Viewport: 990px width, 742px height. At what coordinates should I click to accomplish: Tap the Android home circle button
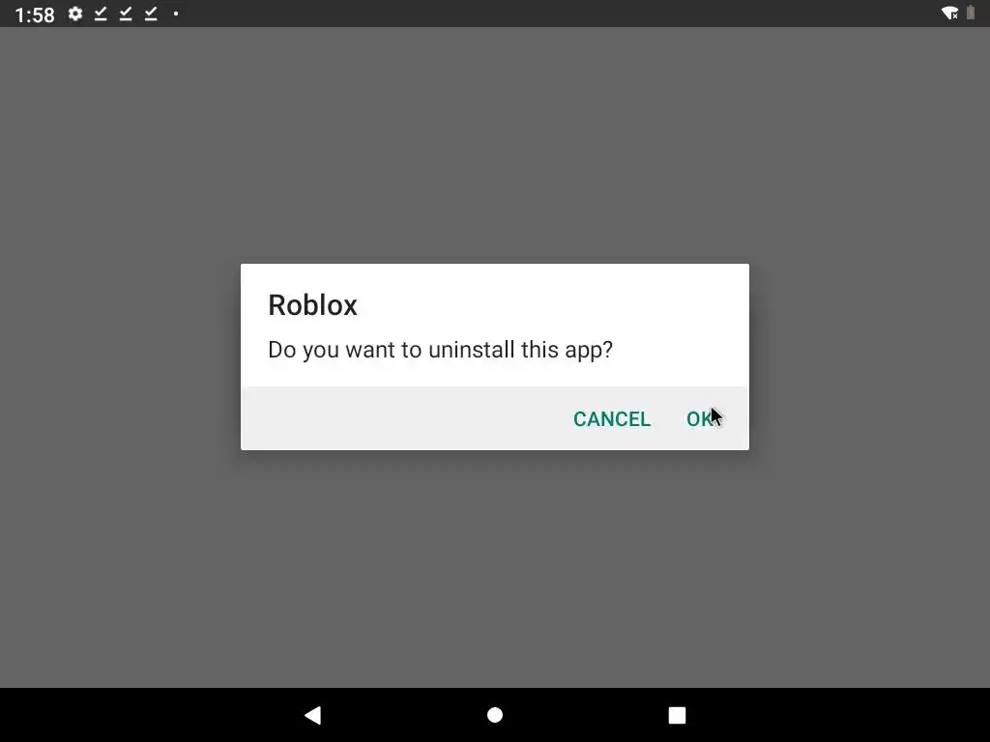click(495, 715)
